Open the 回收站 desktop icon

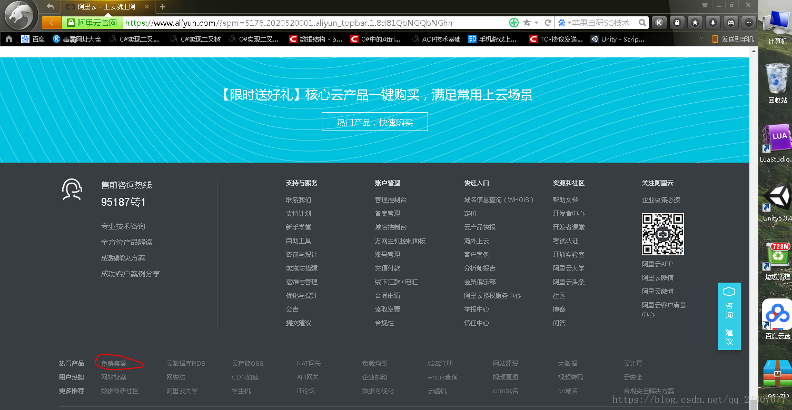click(x=777, y=83)
